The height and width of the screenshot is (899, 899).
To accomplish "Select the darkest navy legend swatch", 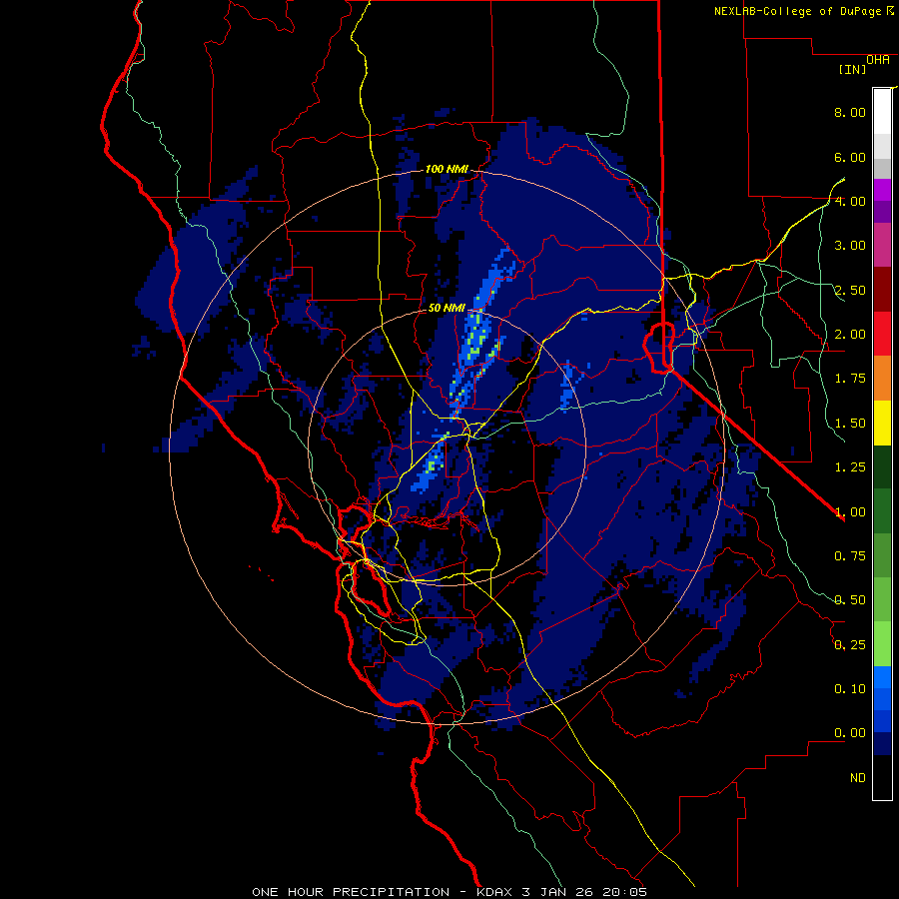I will pyautogui.click(x=882, y=743).
